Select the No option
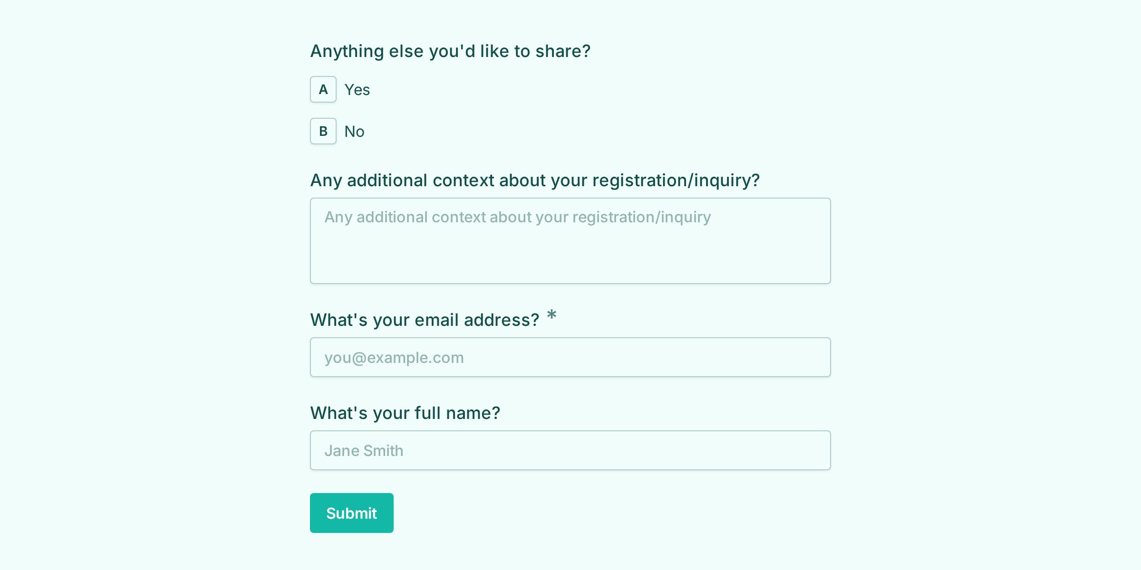 coord(338,131)
